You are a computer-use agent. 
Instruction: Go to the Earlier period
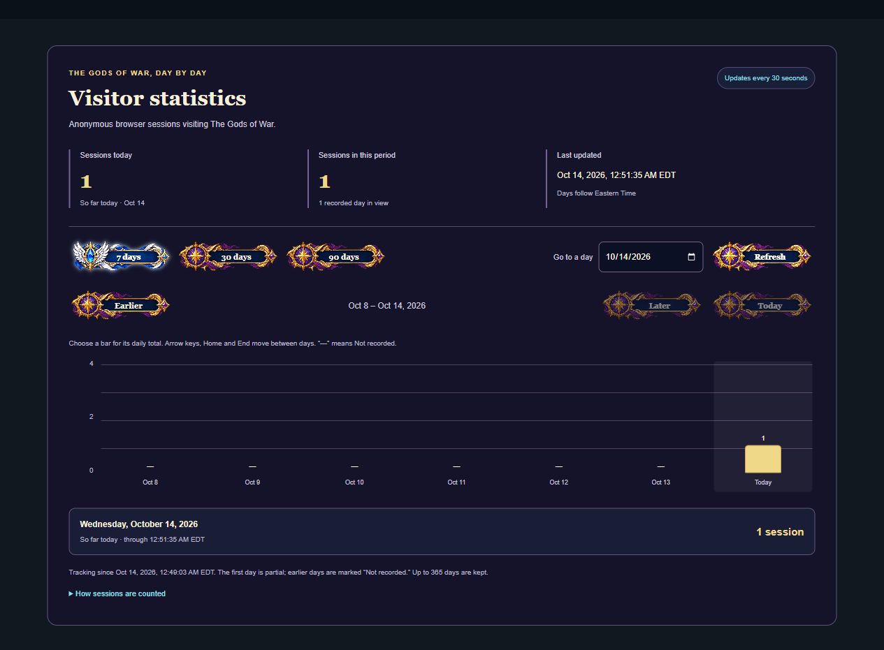pyautogui.click(x=120, y=305)
